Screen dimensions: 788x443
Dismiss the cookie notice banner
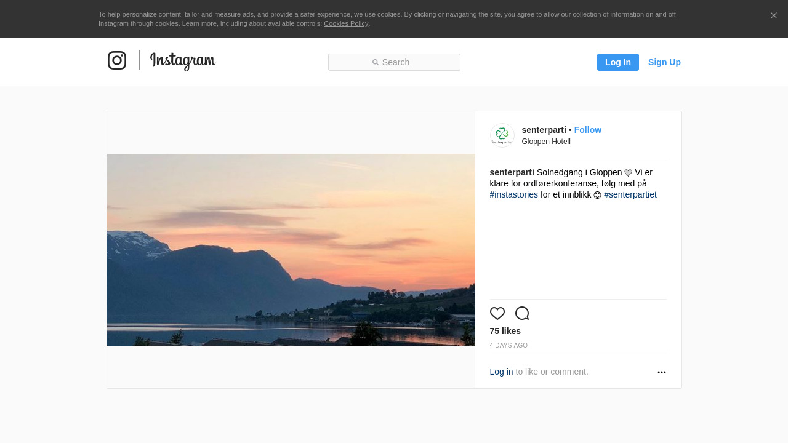pyautogui.click(x=773, y=15)
